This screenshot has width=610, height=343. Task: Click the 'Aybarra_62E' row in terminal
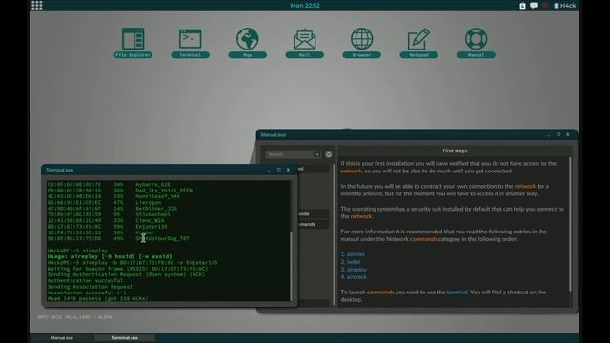point(109,184)
